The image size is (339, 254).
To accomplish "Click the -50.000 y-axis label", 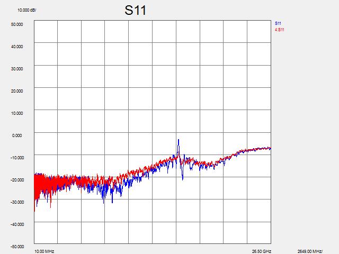I will [16, 246].
